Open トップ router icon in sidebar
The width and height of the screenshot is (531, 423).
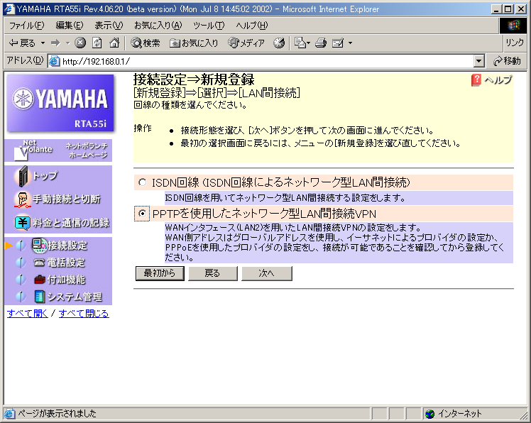23,175
